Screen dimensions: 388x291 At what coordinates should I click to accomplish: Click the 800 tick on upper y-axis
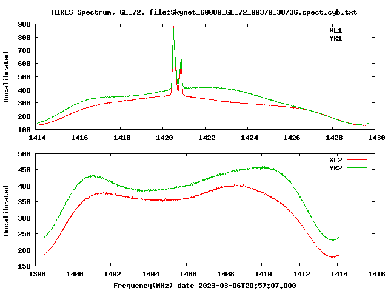[x=24, y=38]
